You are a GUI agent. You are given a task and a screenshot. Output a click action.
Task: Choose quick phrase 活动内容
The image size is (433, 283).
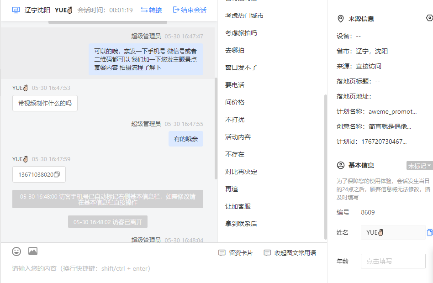tap(238, 137)
